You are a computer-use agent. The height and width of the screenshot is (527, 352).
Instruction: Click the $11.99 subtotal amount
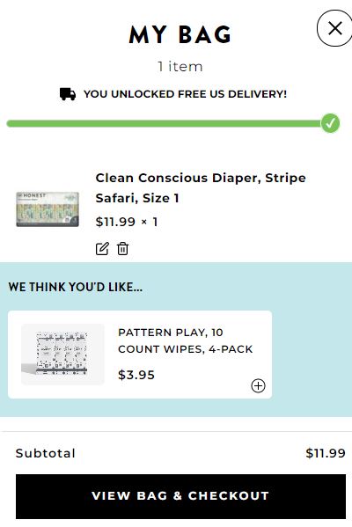click(x=326, y=453)
